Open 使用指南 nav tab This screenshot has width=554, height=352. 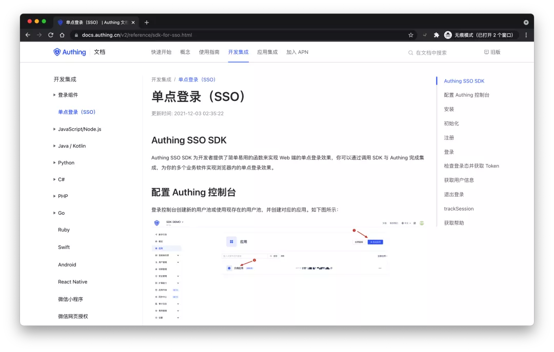coord(209,52)
